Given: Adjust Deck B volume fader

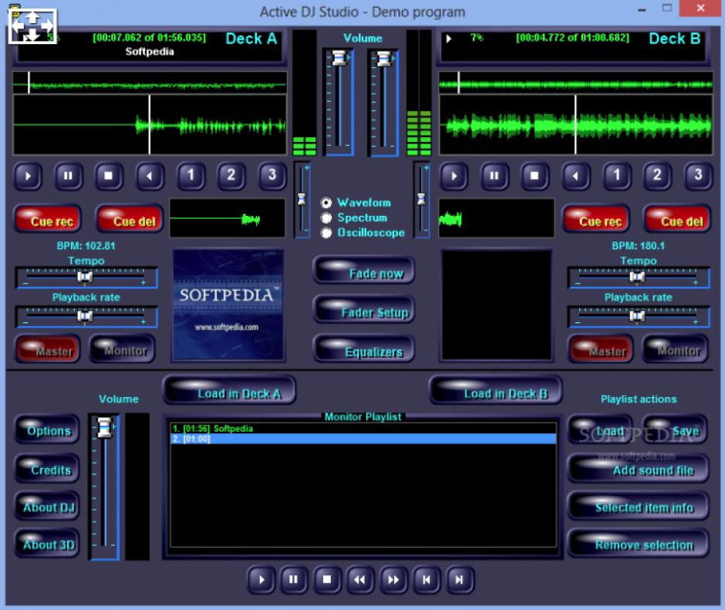Looking at the screenshot, I should coord(384,59).
